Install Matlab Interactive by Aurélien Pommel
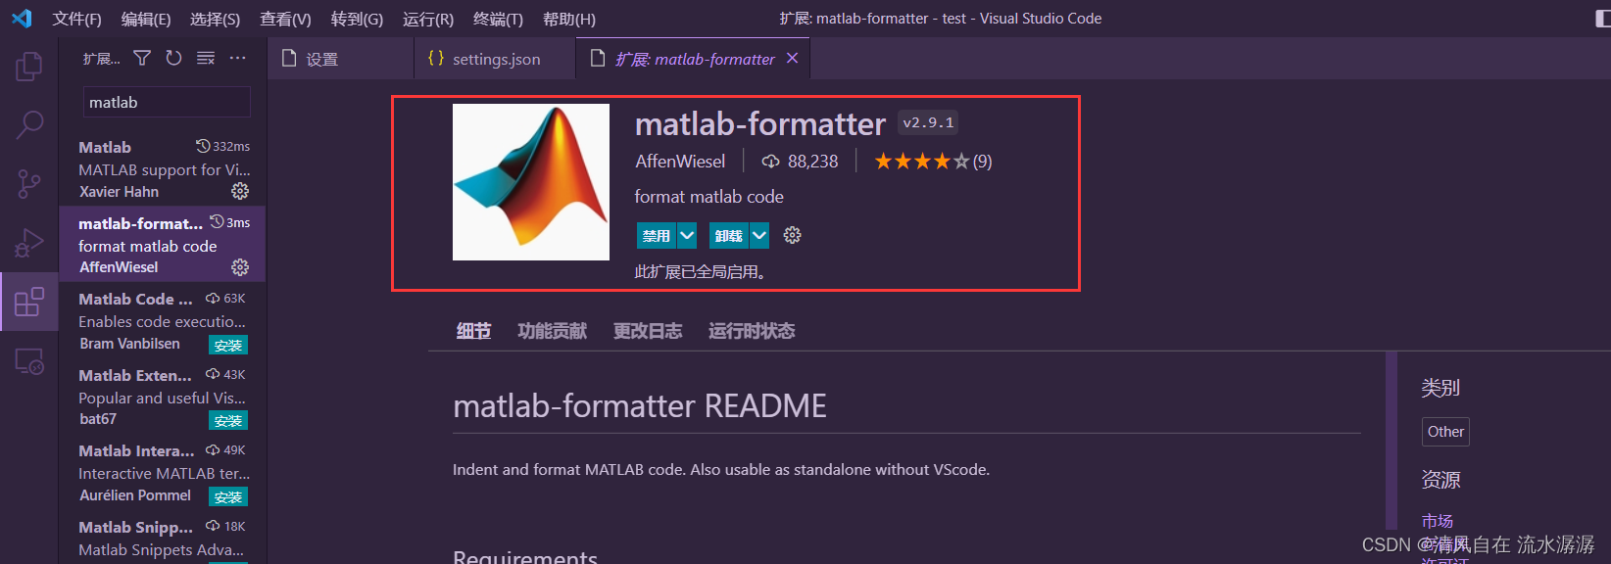The image size is (1611, 564). (x=228, y=496)
